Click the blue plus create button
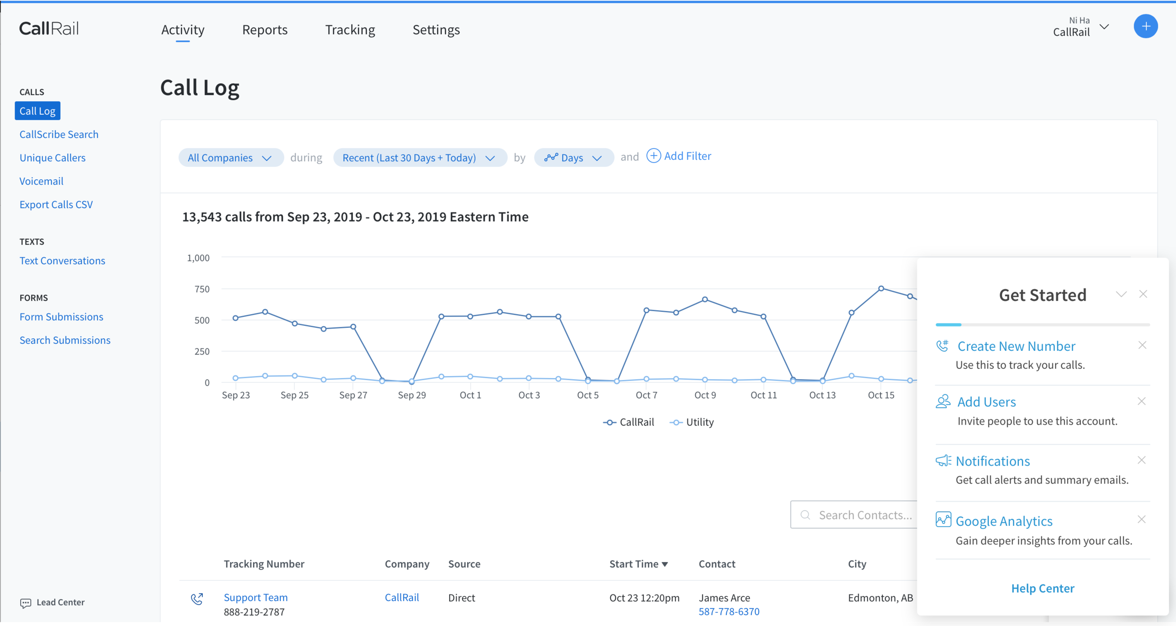The image size is (1176, 626). (x=1145, y=27)
